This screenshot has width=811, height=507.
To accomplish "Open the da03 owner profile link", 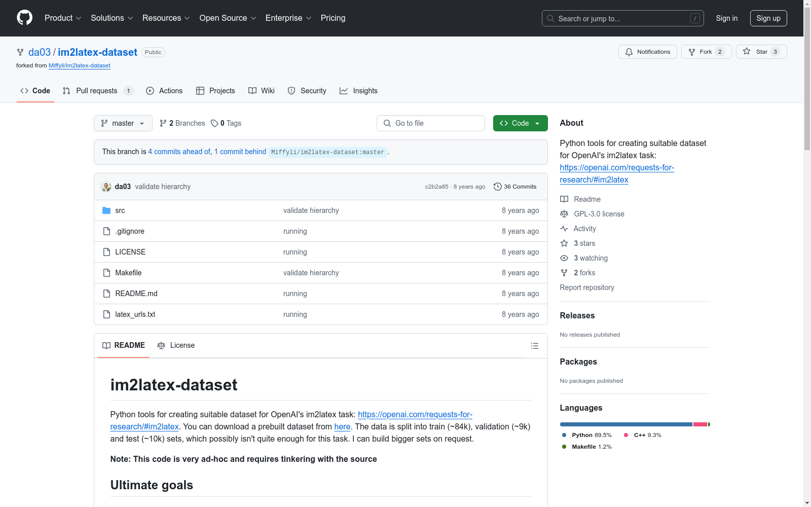I will click(40, 52).
